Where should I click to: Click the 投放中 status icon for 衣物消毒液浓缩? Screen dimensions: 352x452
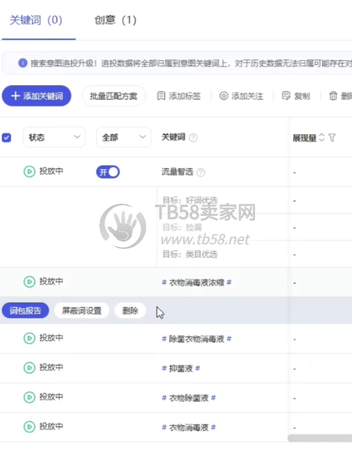pos(29,281)
